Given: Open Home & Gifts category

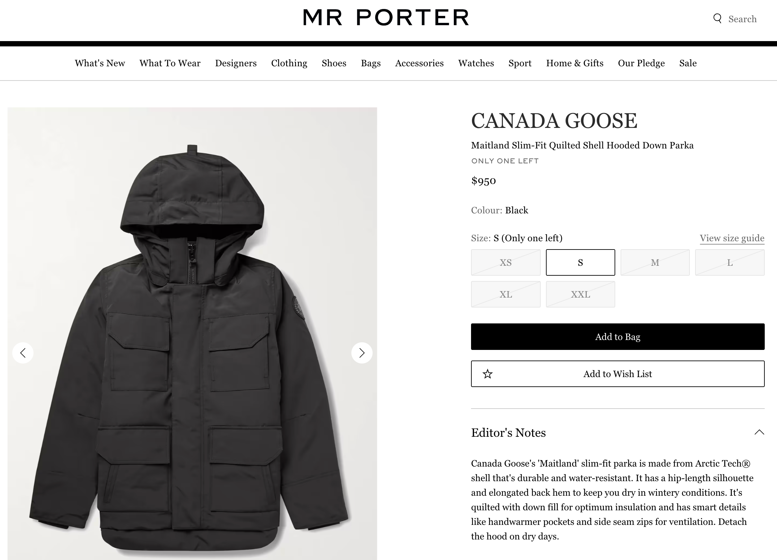Looking at the screenshot, I should pos(574,63).
